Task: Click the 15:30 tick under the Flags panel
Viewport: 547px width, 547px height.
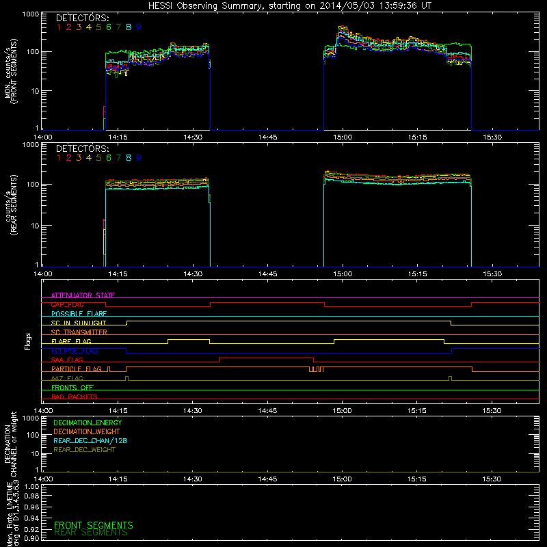Action: click(492, 411)
